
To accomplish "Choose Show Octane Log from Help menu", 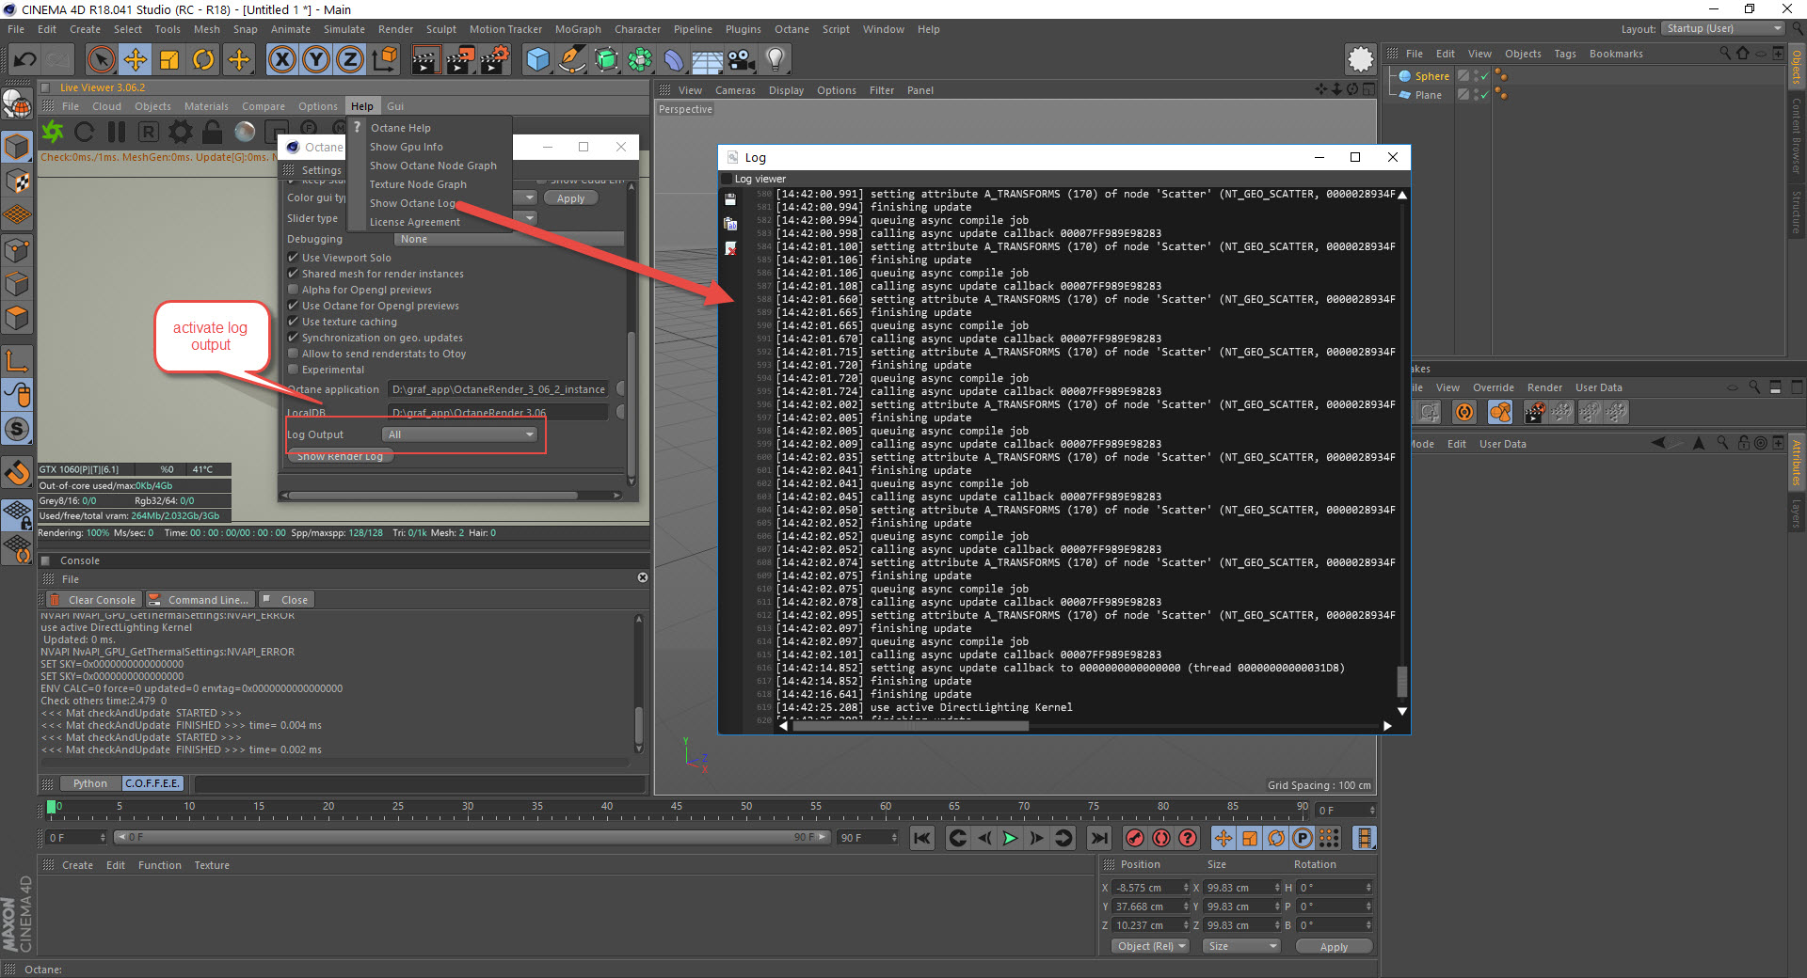I will pyautogui.click(x=412, y=203).
